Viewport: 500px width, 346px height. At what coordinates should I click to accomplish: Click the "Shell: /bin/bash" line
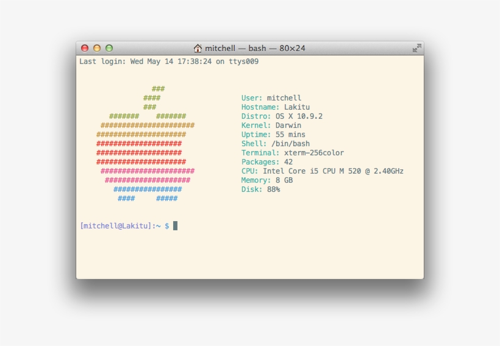click(x=276, y=144)
